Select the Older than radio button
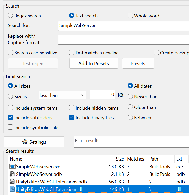Image resolution: width=189 pixels, height=195 pixels. pos(130,107)
